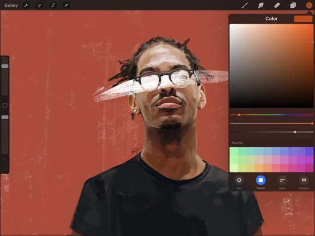The height and width of the screenshot is (236, 315).
Task: Switch to Disc color mode
Action: click(239, 182)
